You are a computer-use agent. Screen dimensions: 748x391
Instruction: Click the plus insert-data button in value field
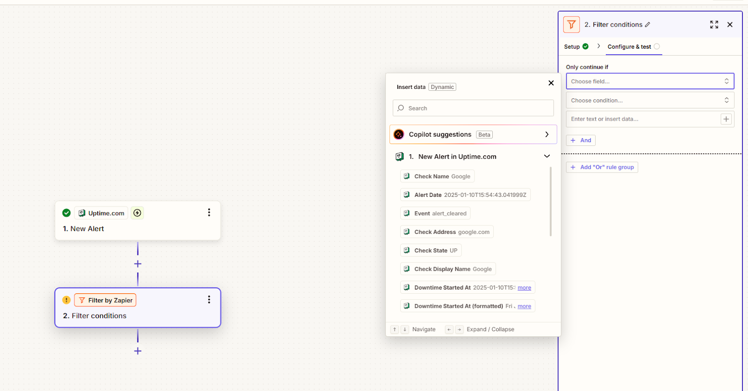tap(726, 119)
